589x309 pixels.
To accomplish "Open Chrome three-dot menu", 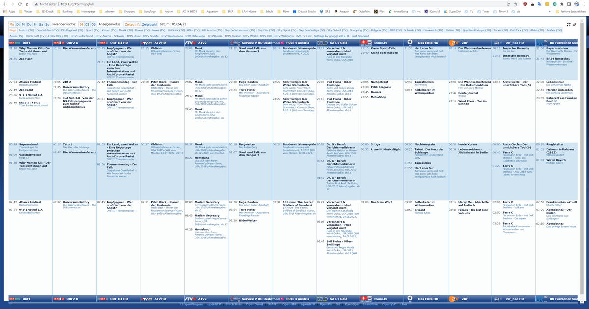I will [584, 4].
